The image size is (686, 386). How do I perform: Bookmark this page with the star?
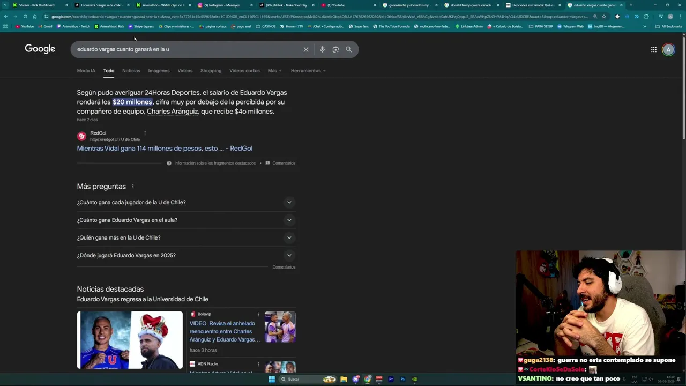[604, 17]
